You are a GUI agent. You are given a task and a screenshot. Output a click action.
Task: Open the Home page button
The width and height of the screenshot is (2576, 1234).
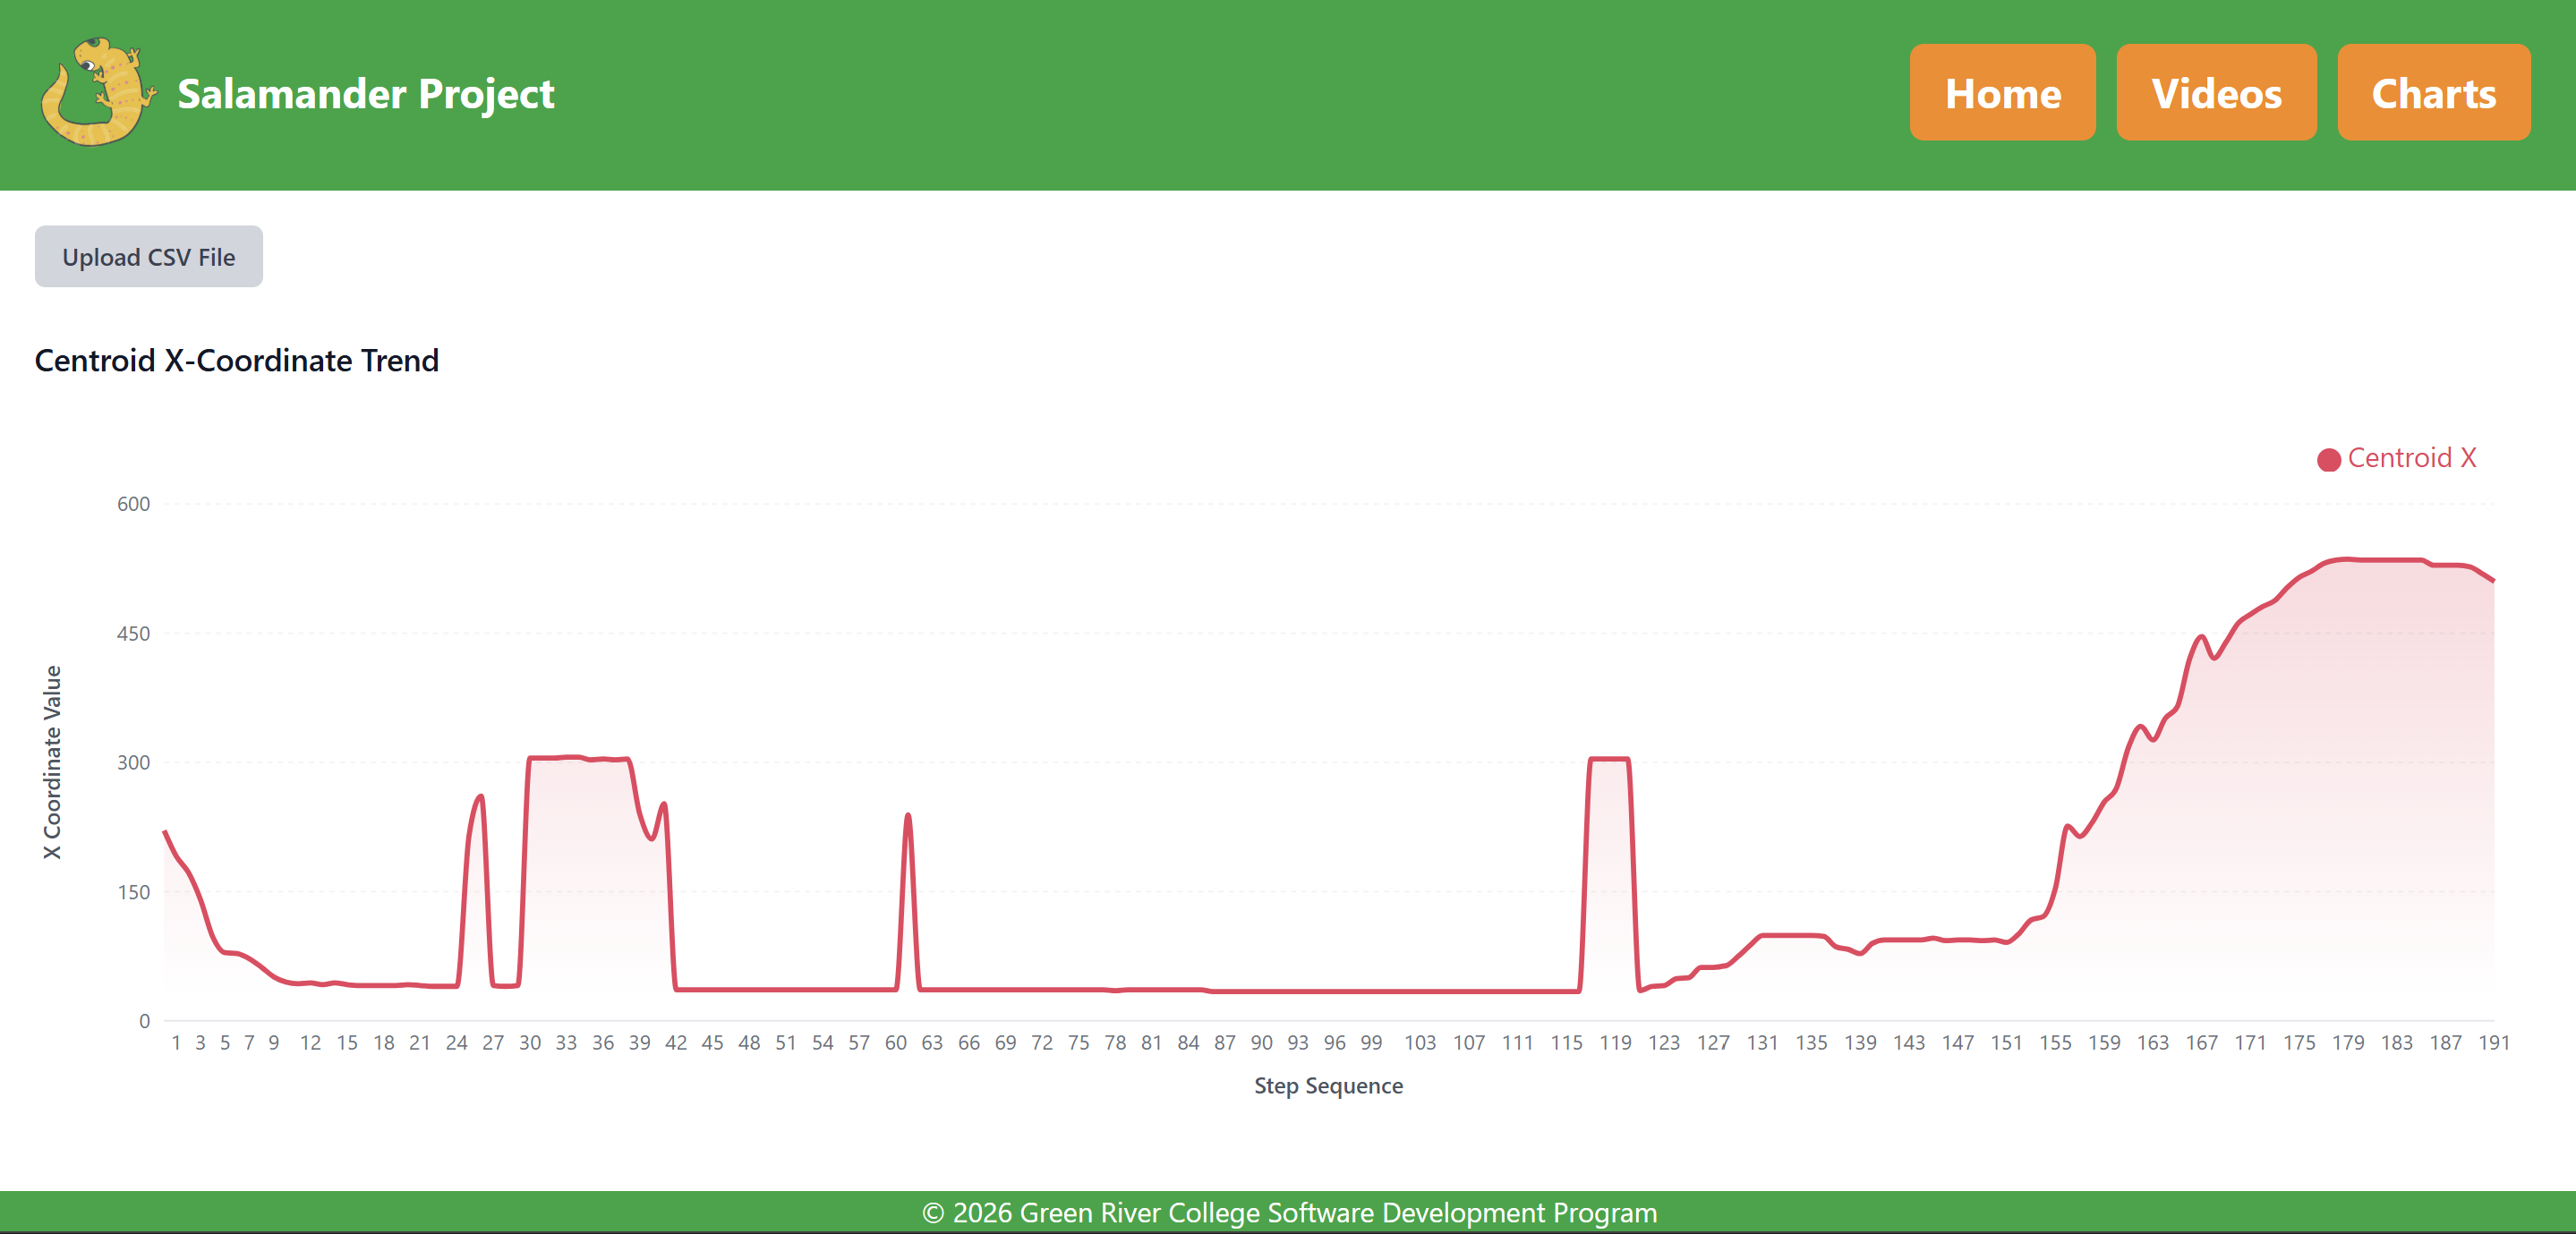[2002, 93]
